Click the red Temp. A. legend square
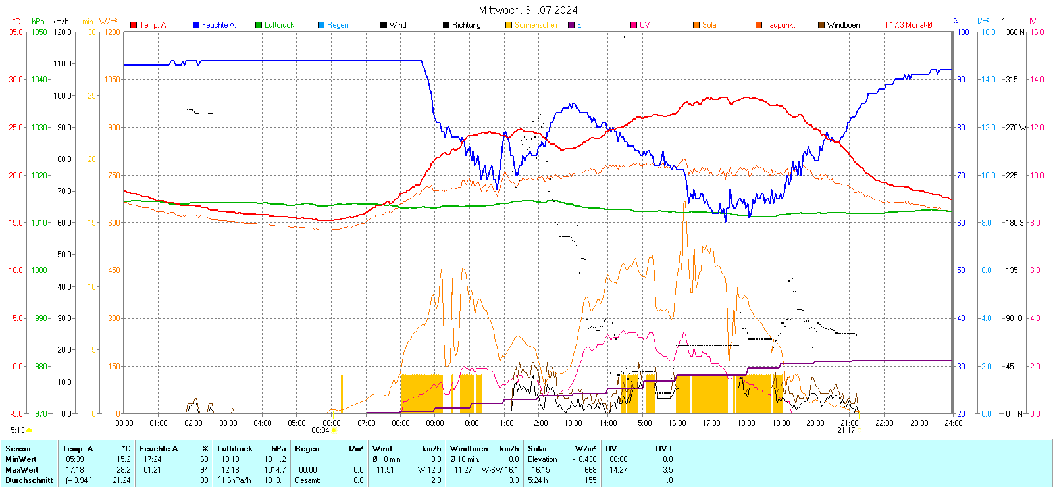 (x=134, y=25)
